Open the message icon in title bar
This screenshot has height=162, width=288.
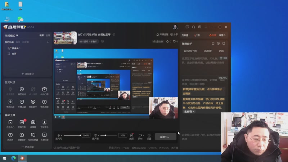tap(187, 27)
